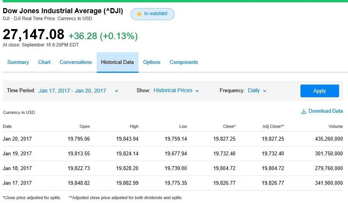
Task: Open the Components tab
Action: pos(184,62)
